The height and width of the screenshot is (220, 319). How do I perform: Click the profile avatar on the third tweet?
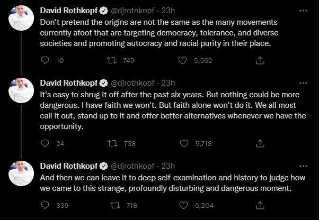point(21,174)
